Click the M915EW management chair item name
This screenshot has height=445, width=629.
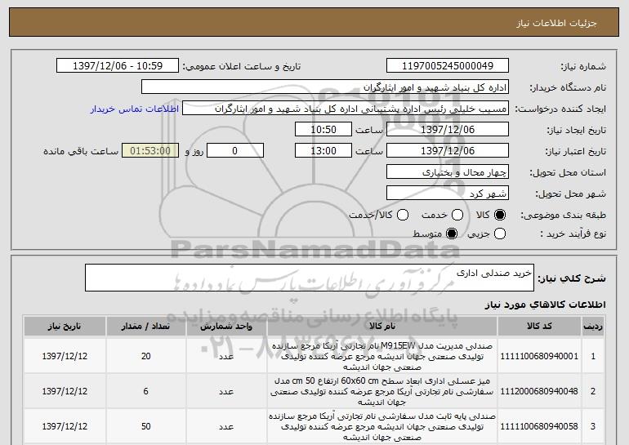382,356
